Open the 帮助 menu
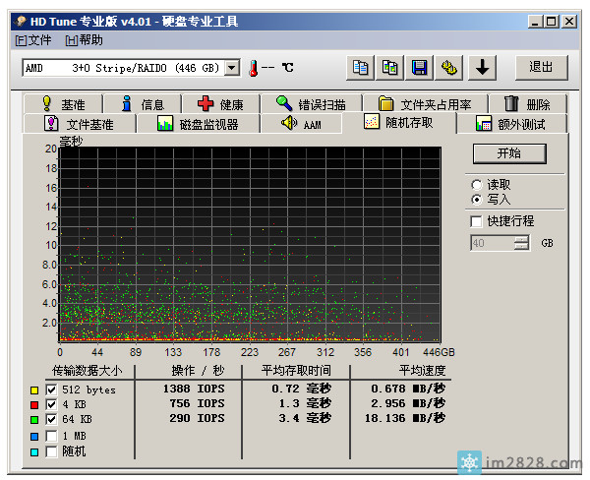590x480 pixels. (x=84, y=40)
